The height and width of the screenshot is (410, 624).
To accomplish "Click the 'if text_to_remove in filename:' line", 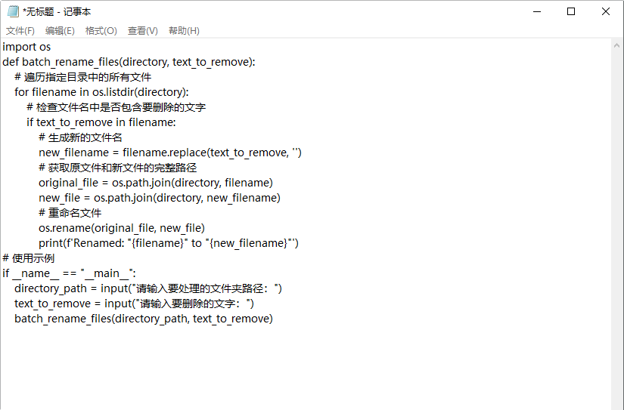I will coord(101,122).
